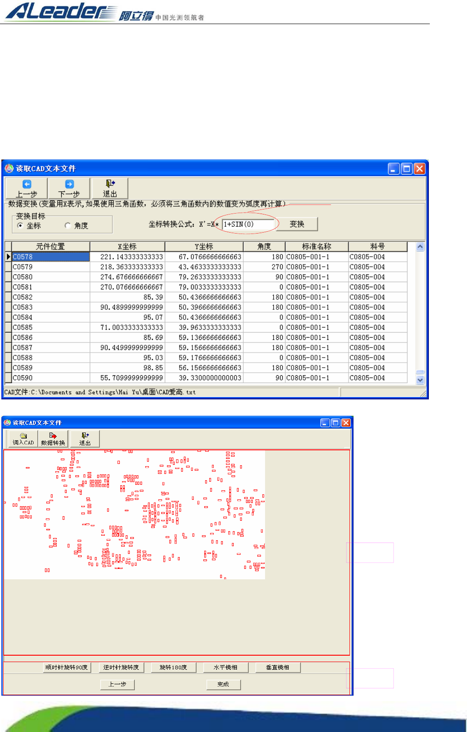Maximize the CAD preview window

pos(335,423)
